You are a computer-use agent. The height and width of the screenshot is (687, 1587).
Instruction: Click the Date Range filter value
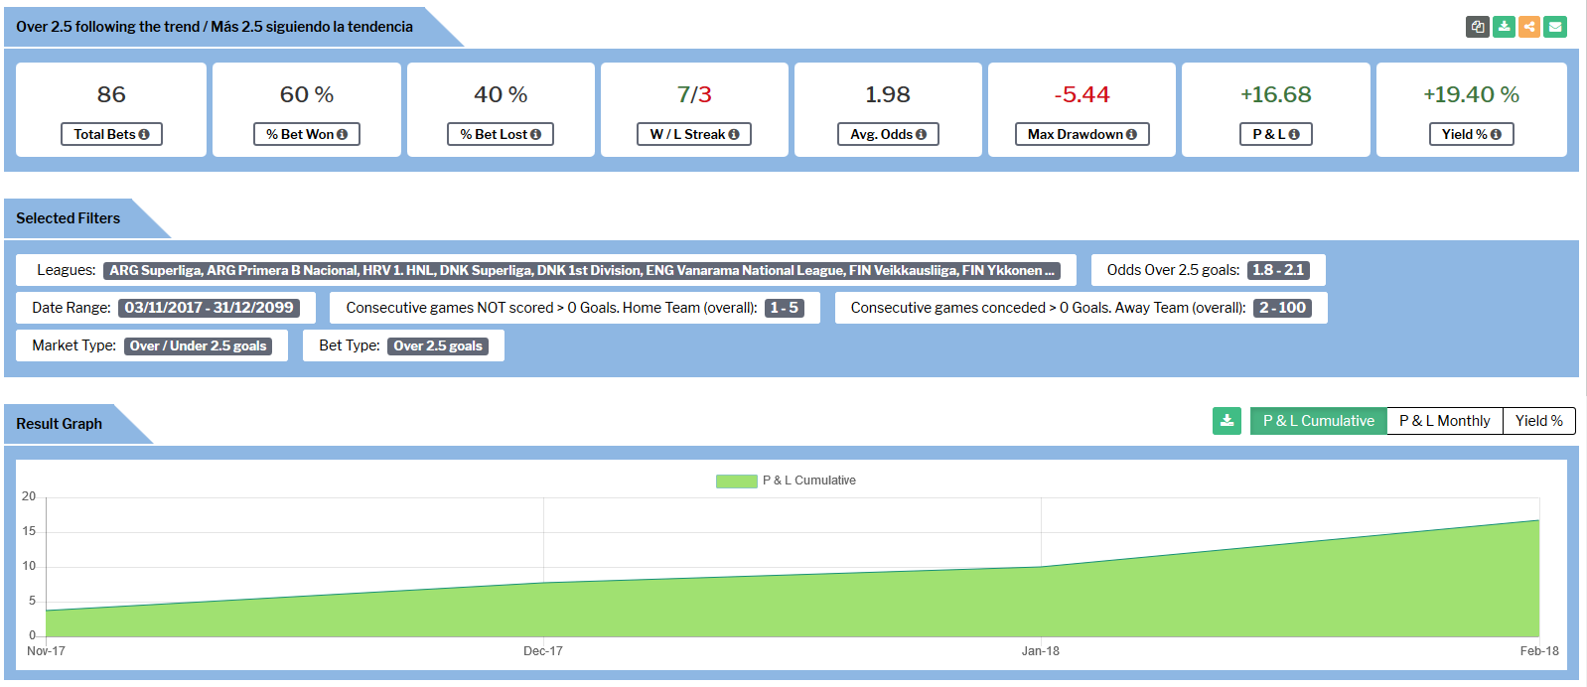[x=209, y=308]
